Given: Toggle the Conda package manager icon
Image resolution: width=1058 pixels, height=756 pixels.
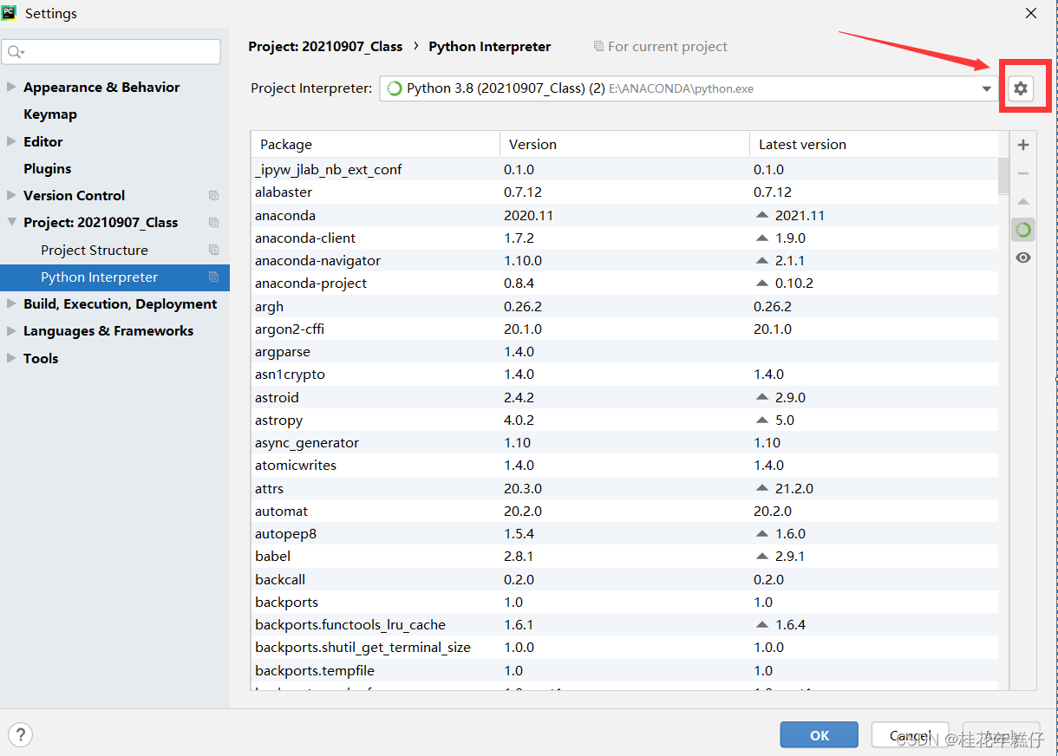Looking at the screenshot, I should click(1023, 230).
